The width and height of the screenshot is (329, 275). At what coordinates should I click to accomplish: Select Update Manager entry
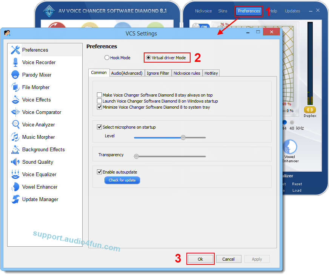coord(40,199)
